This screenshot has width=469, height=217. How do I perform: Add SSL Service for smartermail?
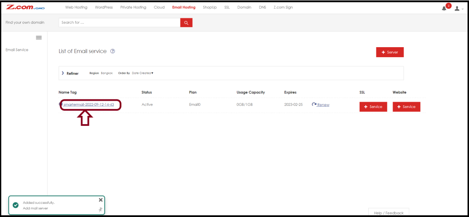[x=373, y=107]
